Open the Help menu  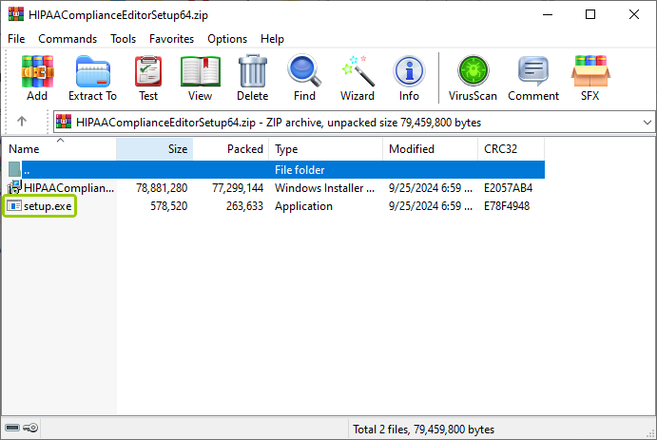(272, 39)
